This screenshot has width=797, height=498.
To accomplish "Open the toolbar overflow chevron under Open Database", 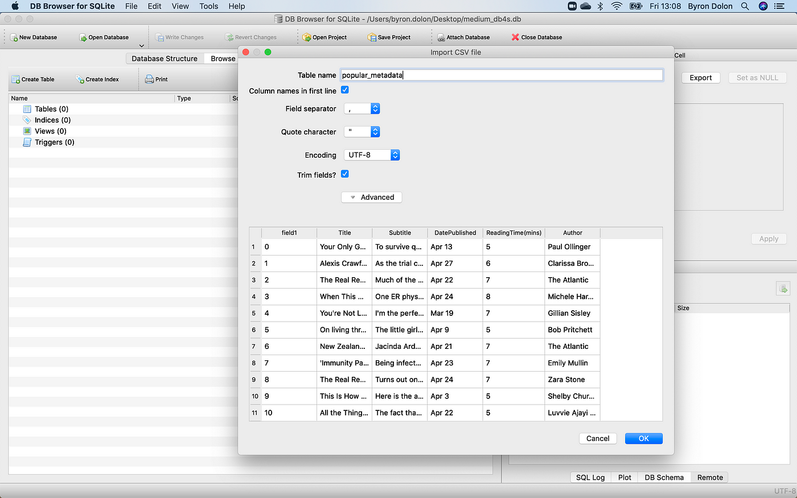I will [142, 46].
